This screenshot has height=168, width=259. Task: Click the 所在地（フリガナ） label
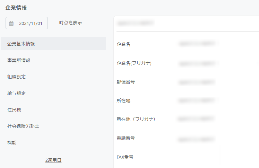pyautogui.click(x=136, y=119)
